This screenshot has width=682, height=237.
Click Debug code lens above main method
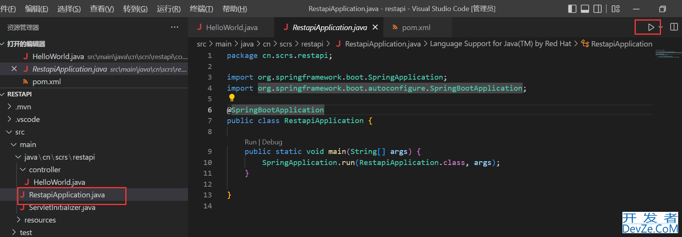[x=272, y=142]
